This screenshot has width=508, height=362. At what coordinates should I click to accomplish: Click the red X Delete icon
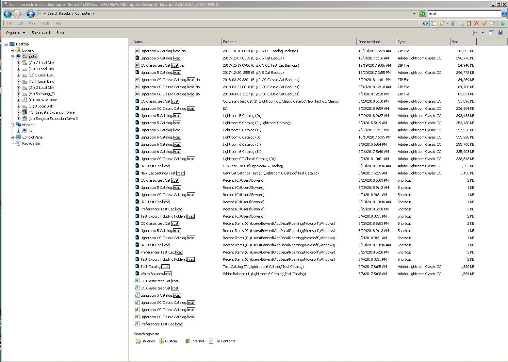click(477, 23)
